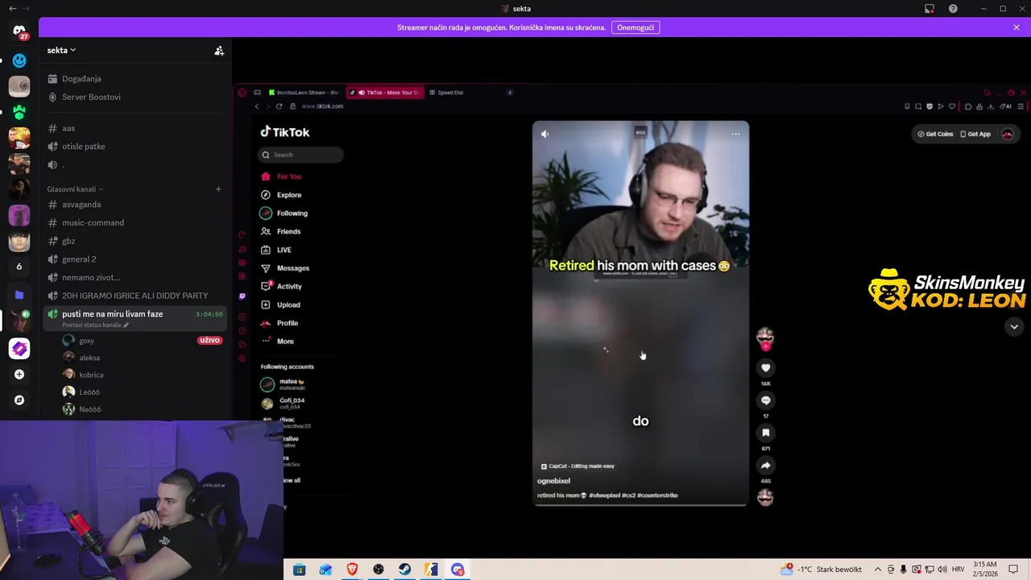Open TikTok Friends page
1031x580 pixels.
281,232
